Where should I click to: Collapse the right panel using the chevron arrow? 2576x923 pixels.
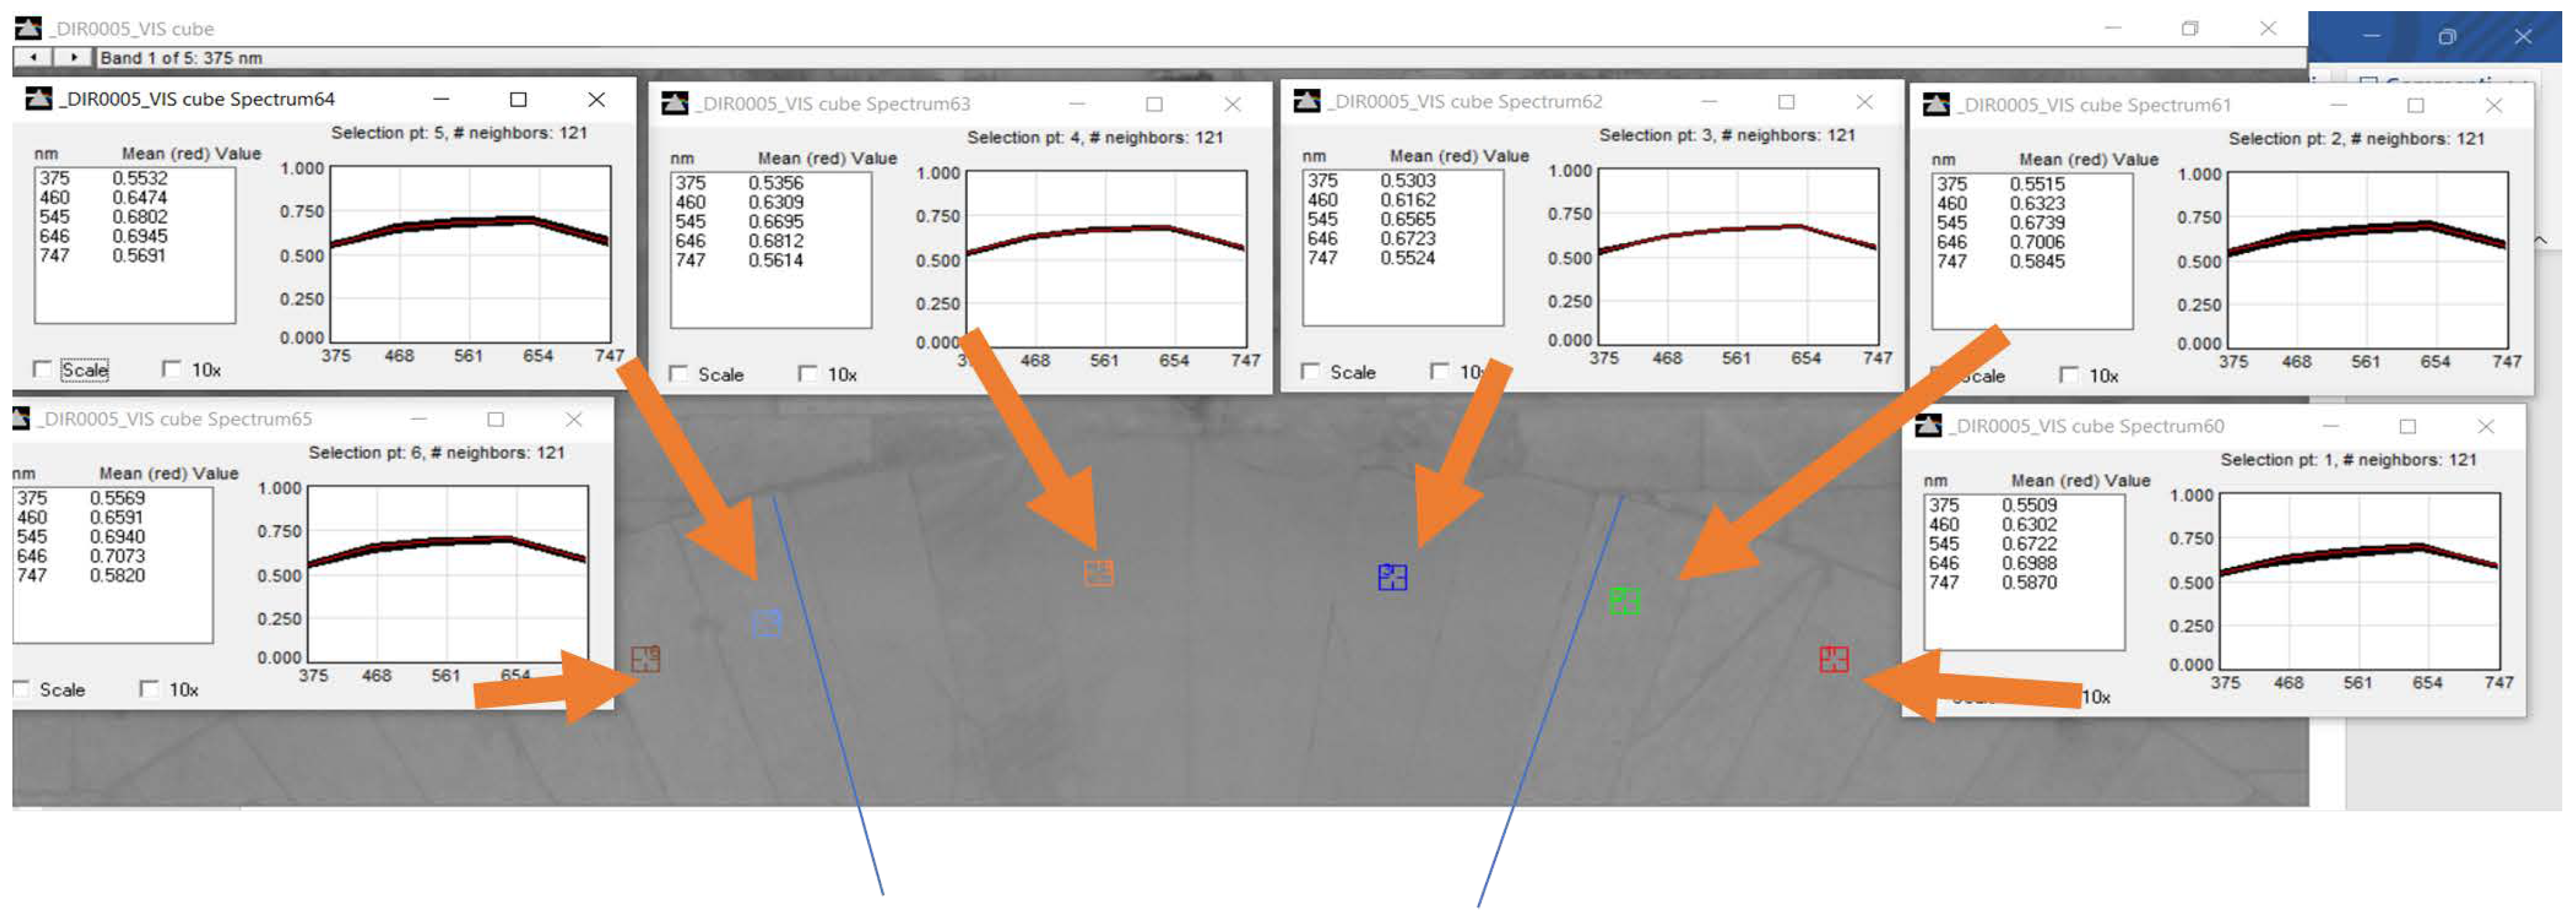pyautogui.click(x=2540, y=240)
